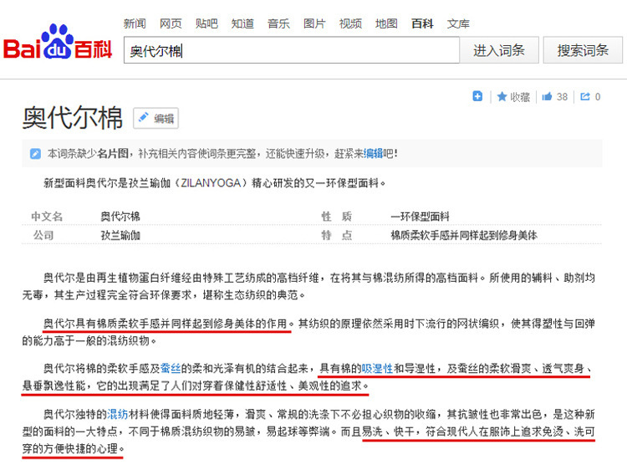Viewport: 627px width, 475px height.
Task: Click the 名片图 bold text in notice
Action: click(x=113, y=153)
